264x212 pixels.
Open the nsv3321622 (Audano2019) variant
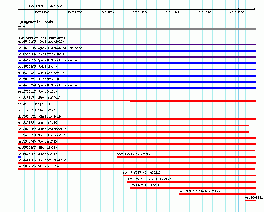(199, 191)
